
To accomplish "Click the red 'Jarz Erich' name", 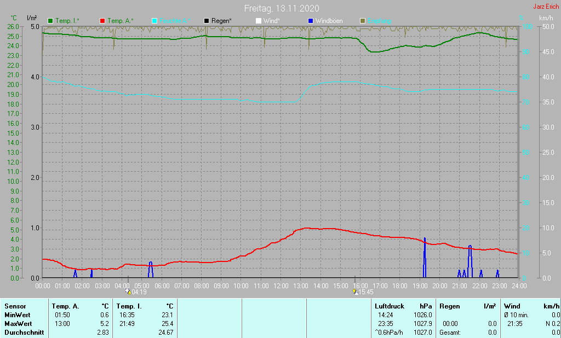I will [x=546, y=7].
